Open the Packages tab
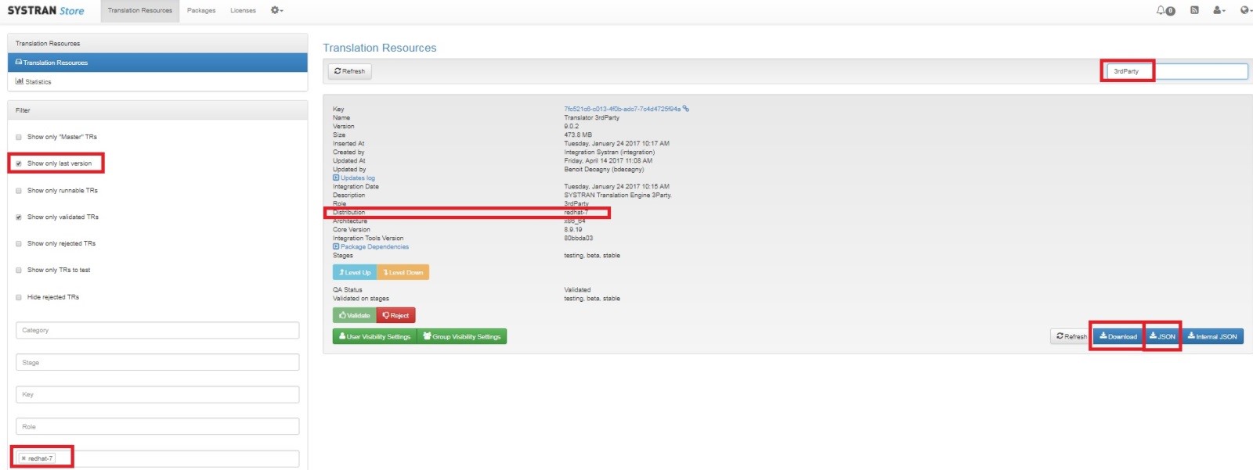Image resolution: width=1253 pixels, height=470 pixels. [x=201, y=10]
